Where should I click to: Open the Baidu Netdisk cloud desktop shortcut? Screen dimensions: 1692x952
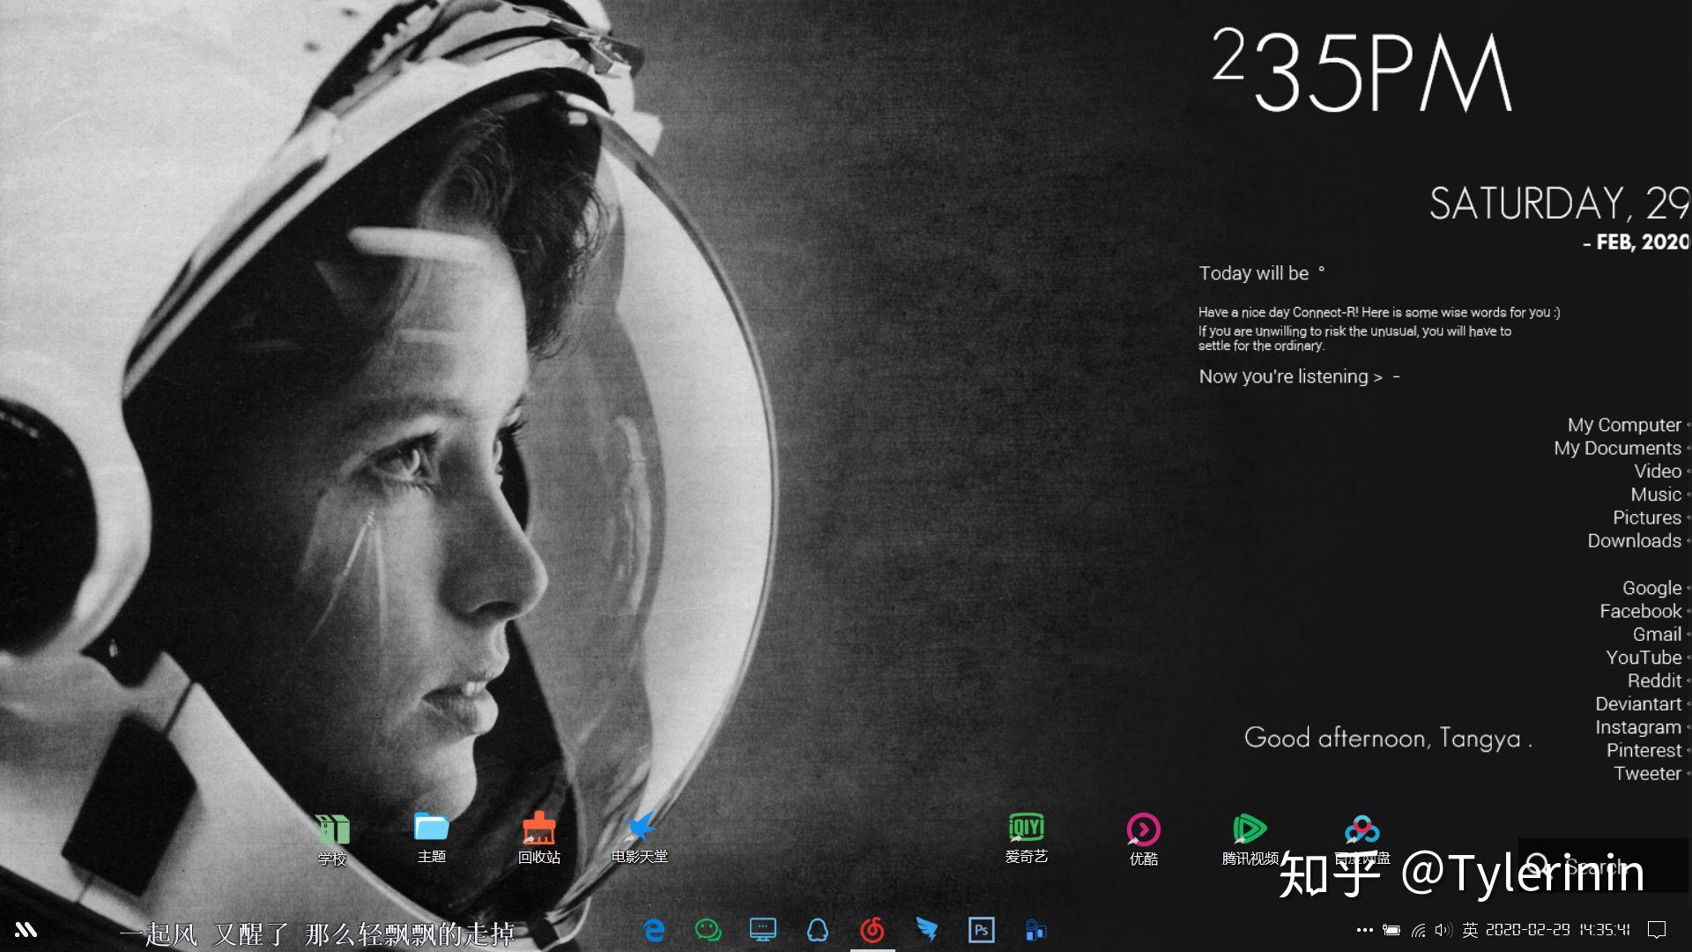(1362, 839)
